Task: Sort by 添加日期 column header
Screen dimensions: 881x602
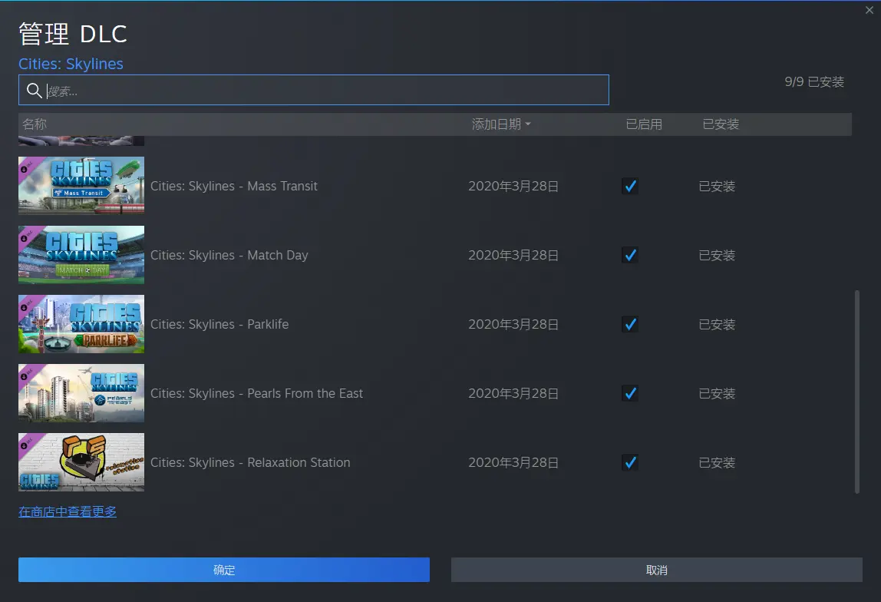Action: point(500,124)
